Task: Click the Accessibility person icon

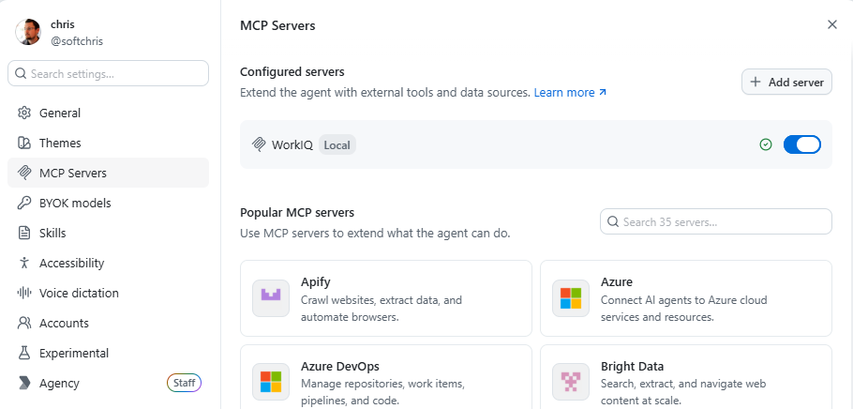Action: tap(24, 263)
